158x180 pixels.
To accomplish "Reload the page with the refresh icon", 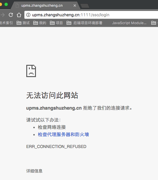I will [11, 15].
